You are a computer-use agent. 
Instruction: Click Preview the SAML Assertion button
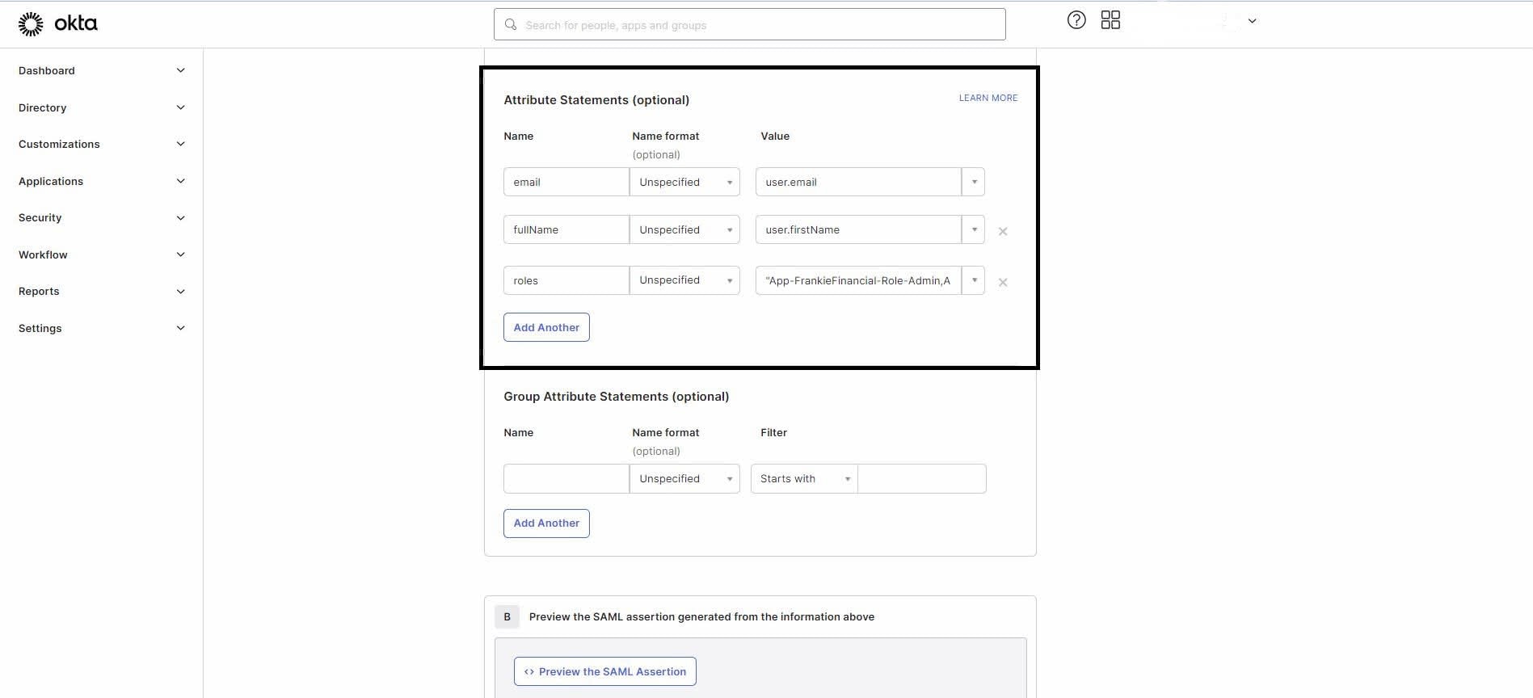604,671
